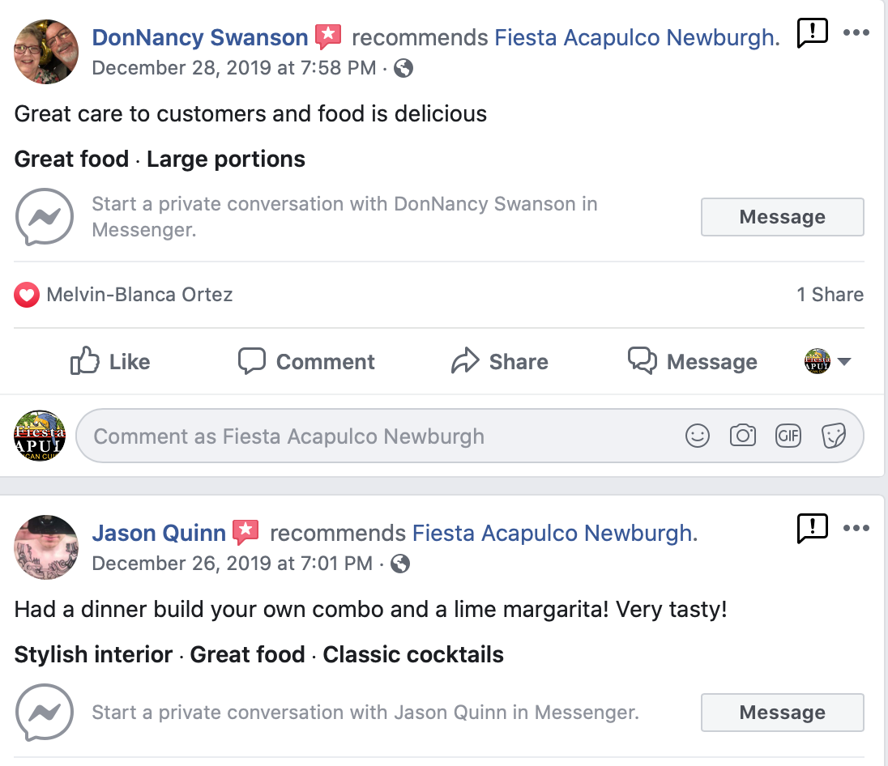Open the three-dot menu on Jason Quinn's post
Viewport: 888px width, 766px height.
(x=856, y=529)
